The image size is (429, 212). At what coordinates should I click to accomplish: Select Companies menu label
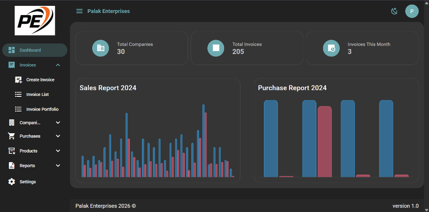[30, 123]
